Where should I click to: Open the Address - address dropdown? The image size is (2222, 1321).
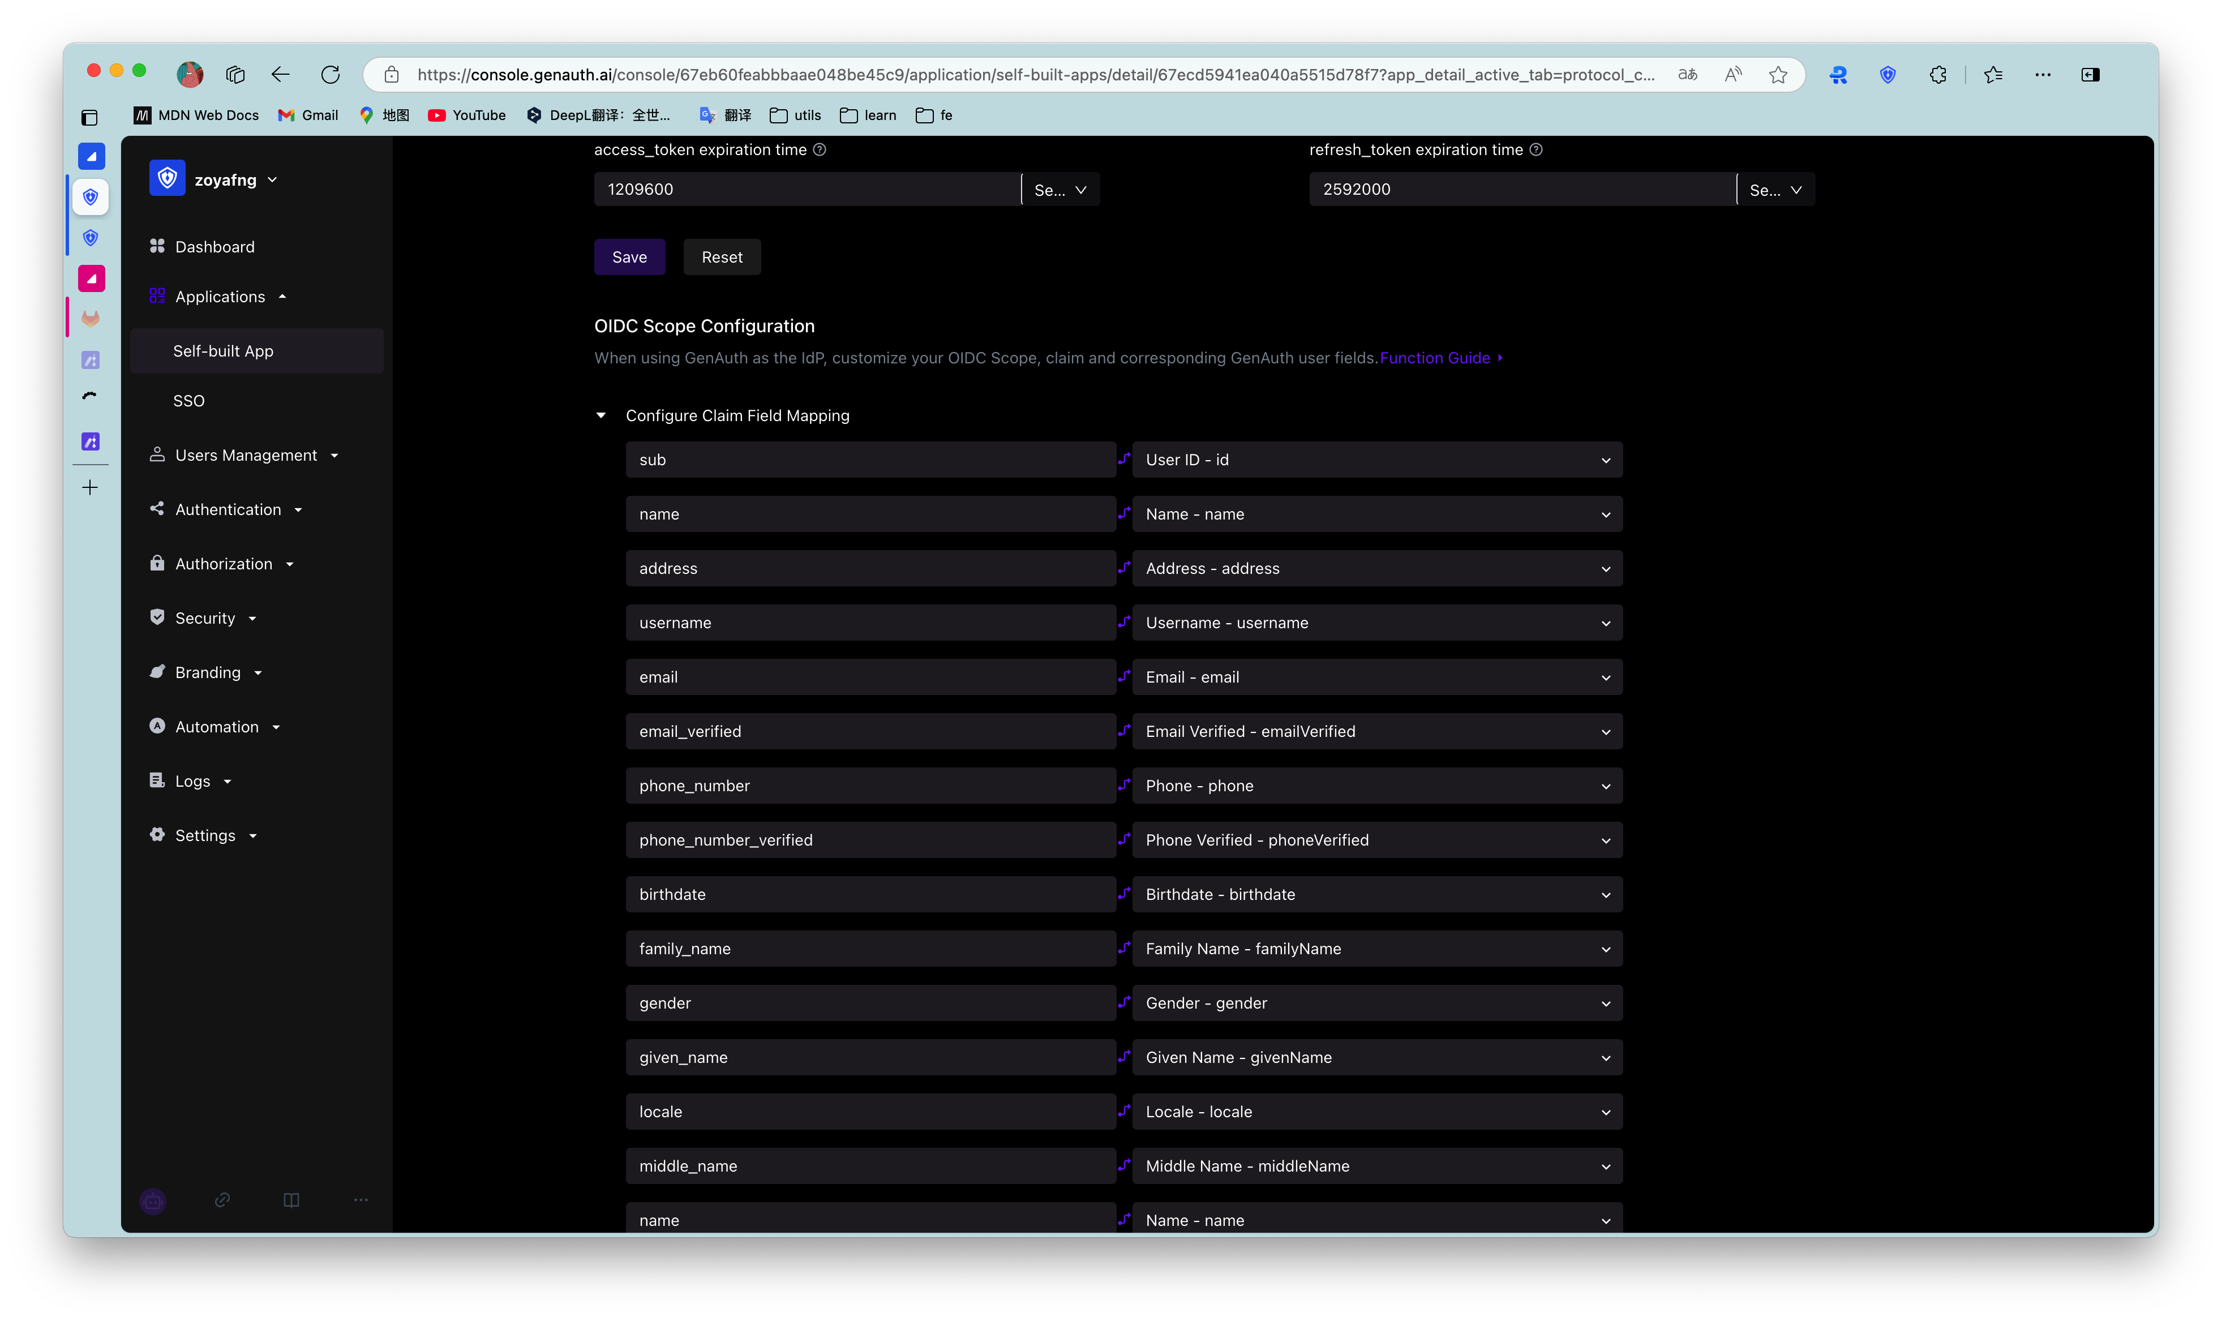1376,569
